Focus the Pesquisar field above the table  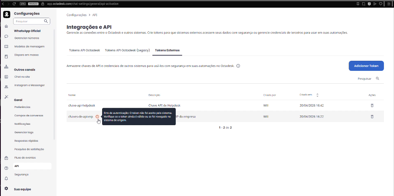point(364,79)
